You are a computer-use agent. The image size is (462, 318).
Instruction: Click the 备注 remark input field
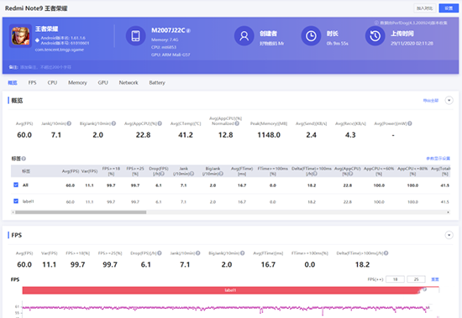(45, 67)
